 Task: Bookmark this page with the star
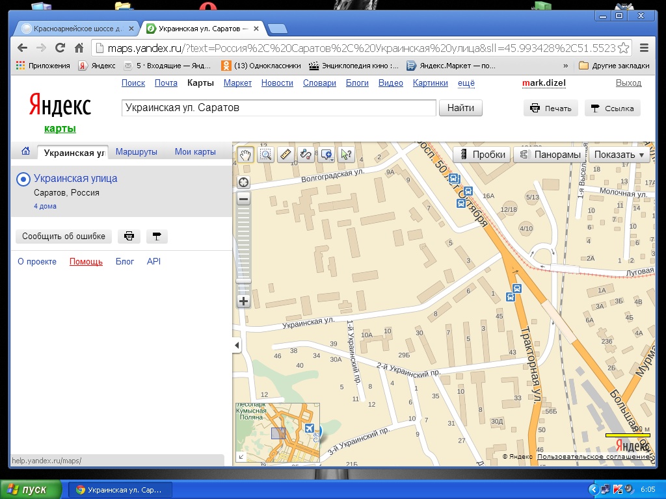click(x=624, y=48)
